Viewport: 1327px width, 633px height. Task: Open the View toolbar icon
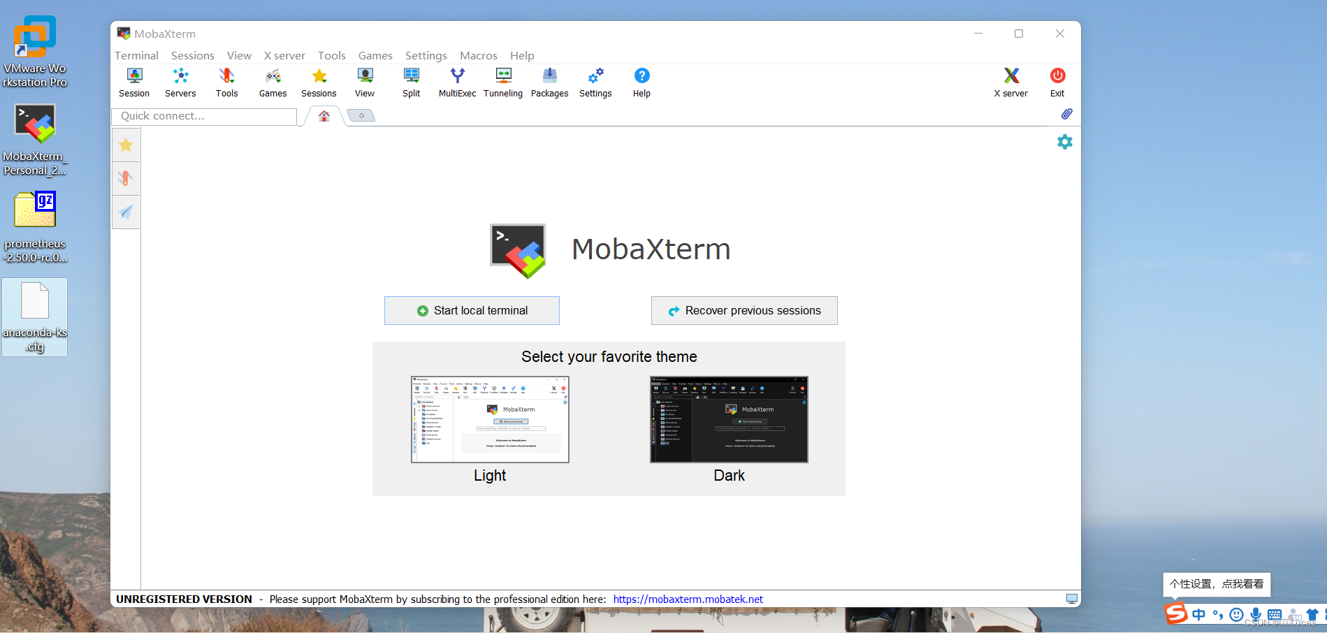click(x=365, y=82)
